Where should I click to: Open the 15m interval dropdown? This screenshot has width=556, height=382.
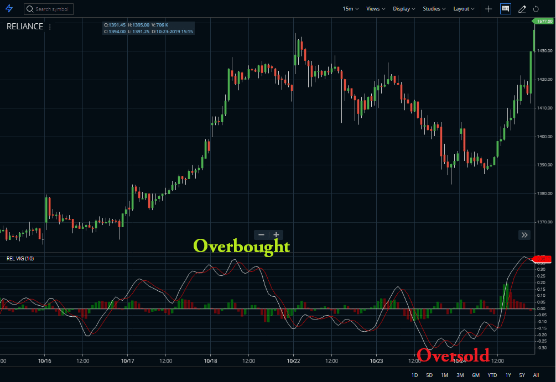click(351, 9)
